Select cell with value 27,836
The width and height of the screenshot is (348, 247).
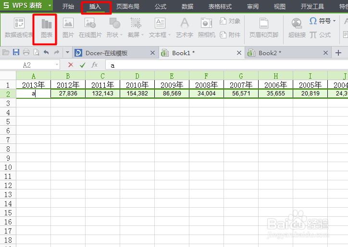[68, 94]
